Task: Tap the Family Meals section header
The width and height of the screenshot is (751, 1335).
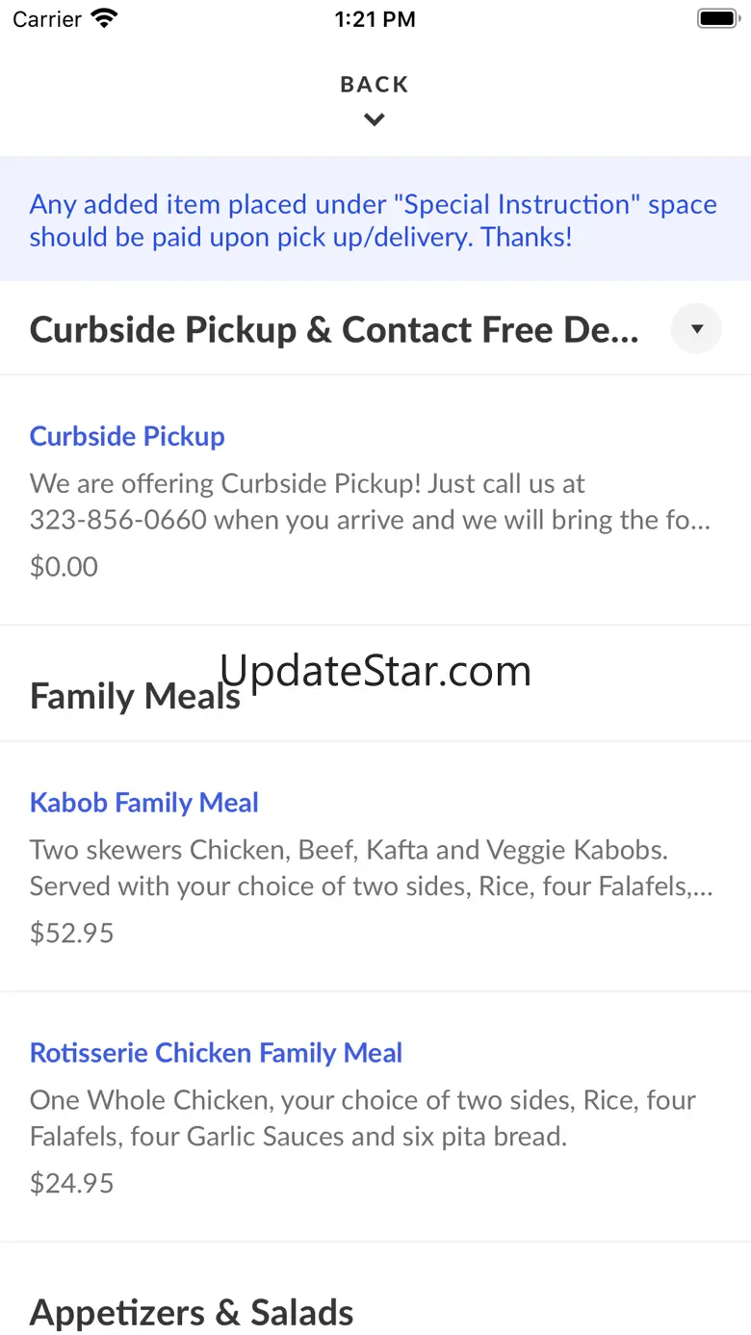Action: (135, 696)
